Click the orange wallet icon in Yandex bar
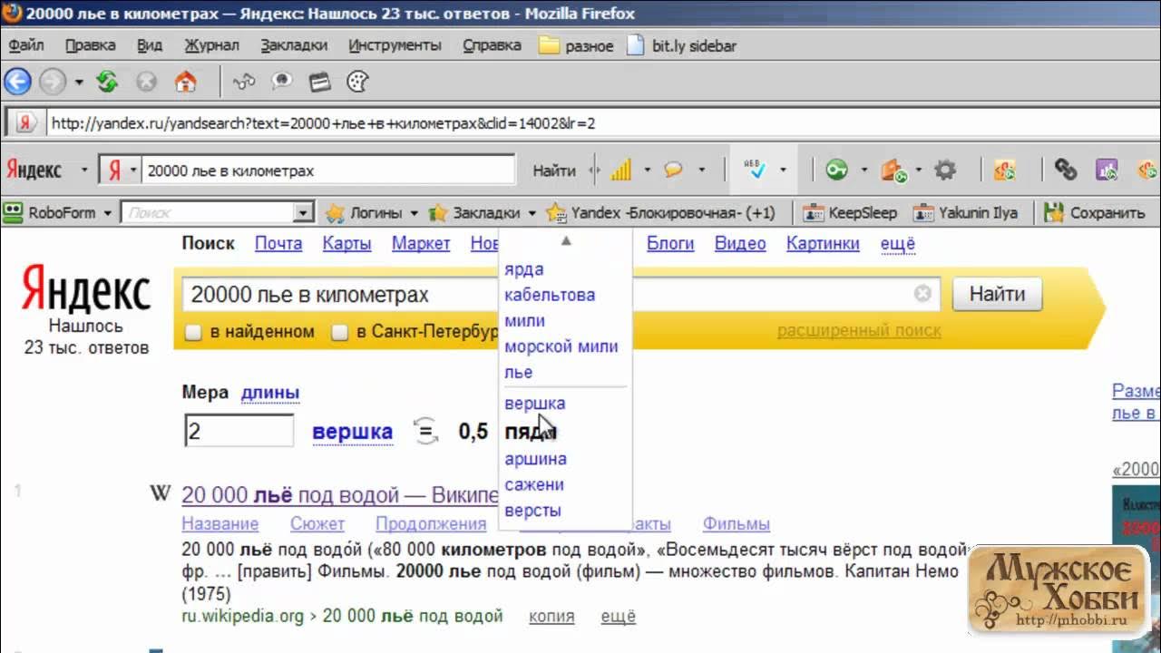 click(x=893, y=170)
